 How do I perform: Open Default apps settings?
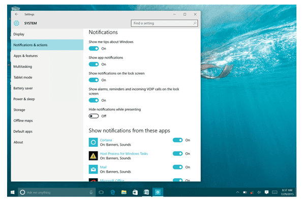coord(47,132)
